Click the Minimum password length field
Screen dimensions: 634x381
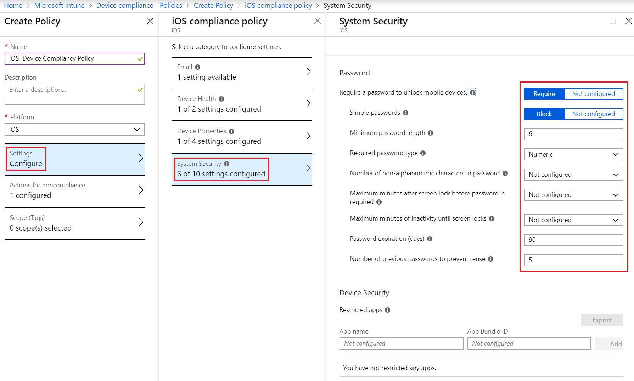[573, 134]
